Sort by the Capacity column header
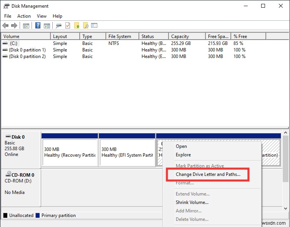Screen dimensions: 290x227 click(187, 36)
